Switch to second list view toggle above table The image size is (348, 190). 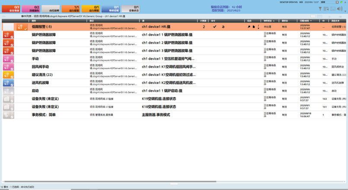(319, 16)
